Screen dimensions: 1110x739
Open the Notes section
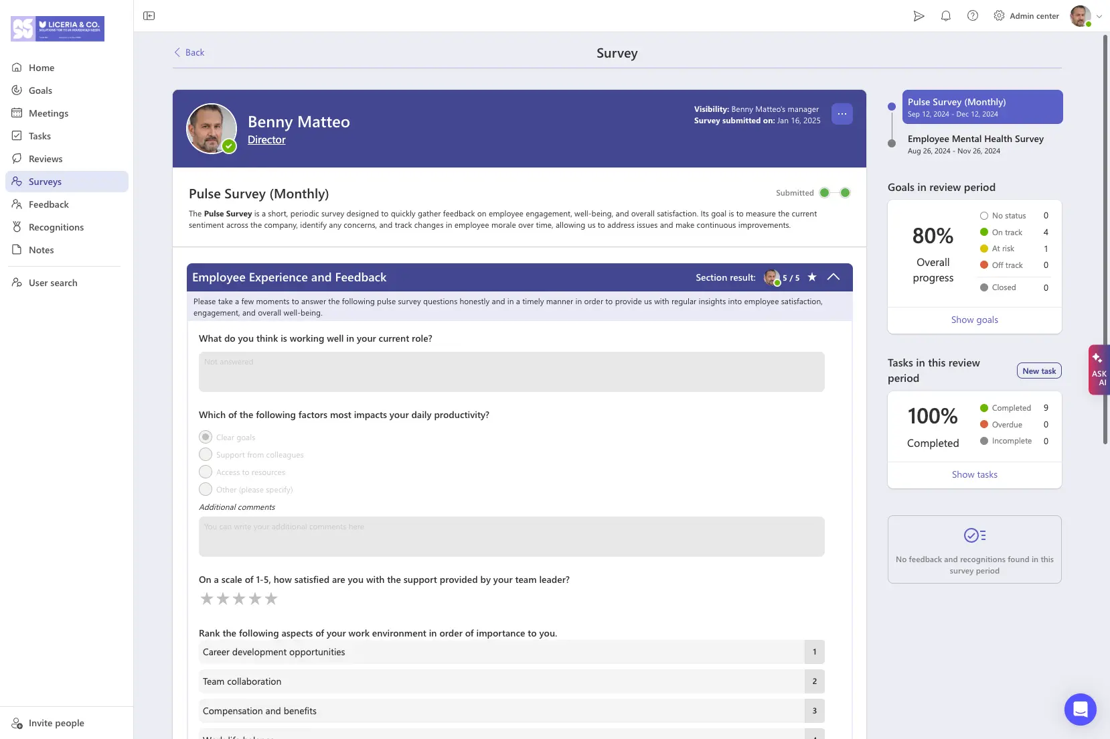click(41, 249)
